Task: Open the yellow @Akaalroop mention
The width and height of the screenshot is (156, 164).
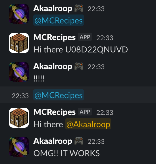Action: click(88, 124)
